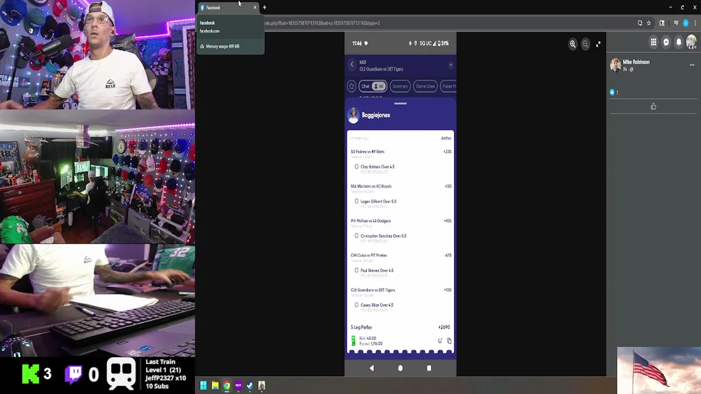The width and height of the screenshot is (701, 394).
Task: Tap the copy bet slip icon
Action: (x=449, y=341)
